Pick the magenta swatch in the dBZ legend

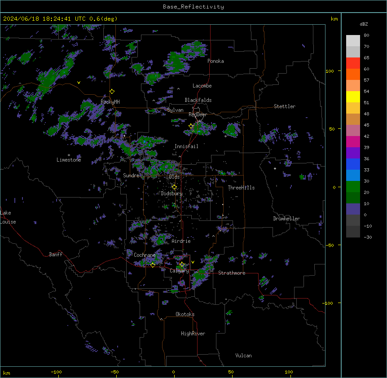(353, 141)
